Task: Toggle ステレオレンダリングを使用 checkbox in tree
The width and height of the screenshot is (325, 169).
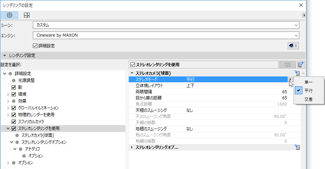Action: [x=14, y=128]
